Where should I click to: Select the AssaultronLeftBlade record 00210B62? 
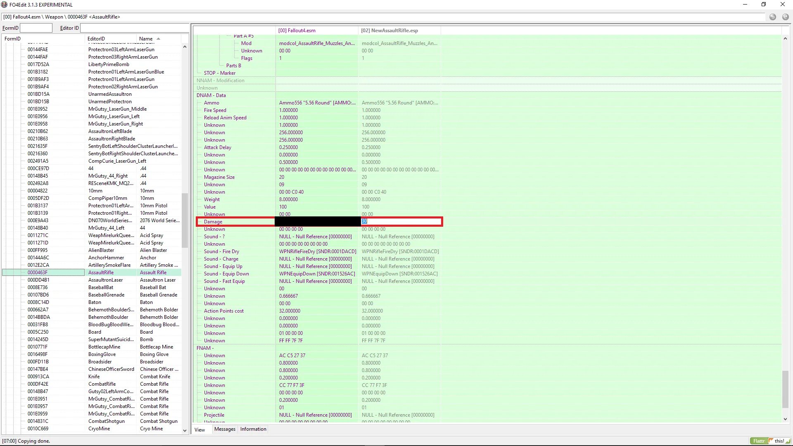[x=92, y=131]
